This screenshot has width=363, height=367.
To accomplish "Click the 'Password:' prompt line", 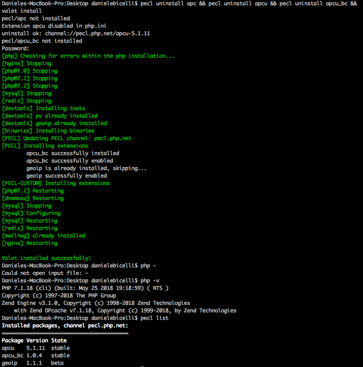I will coord(15,48).
